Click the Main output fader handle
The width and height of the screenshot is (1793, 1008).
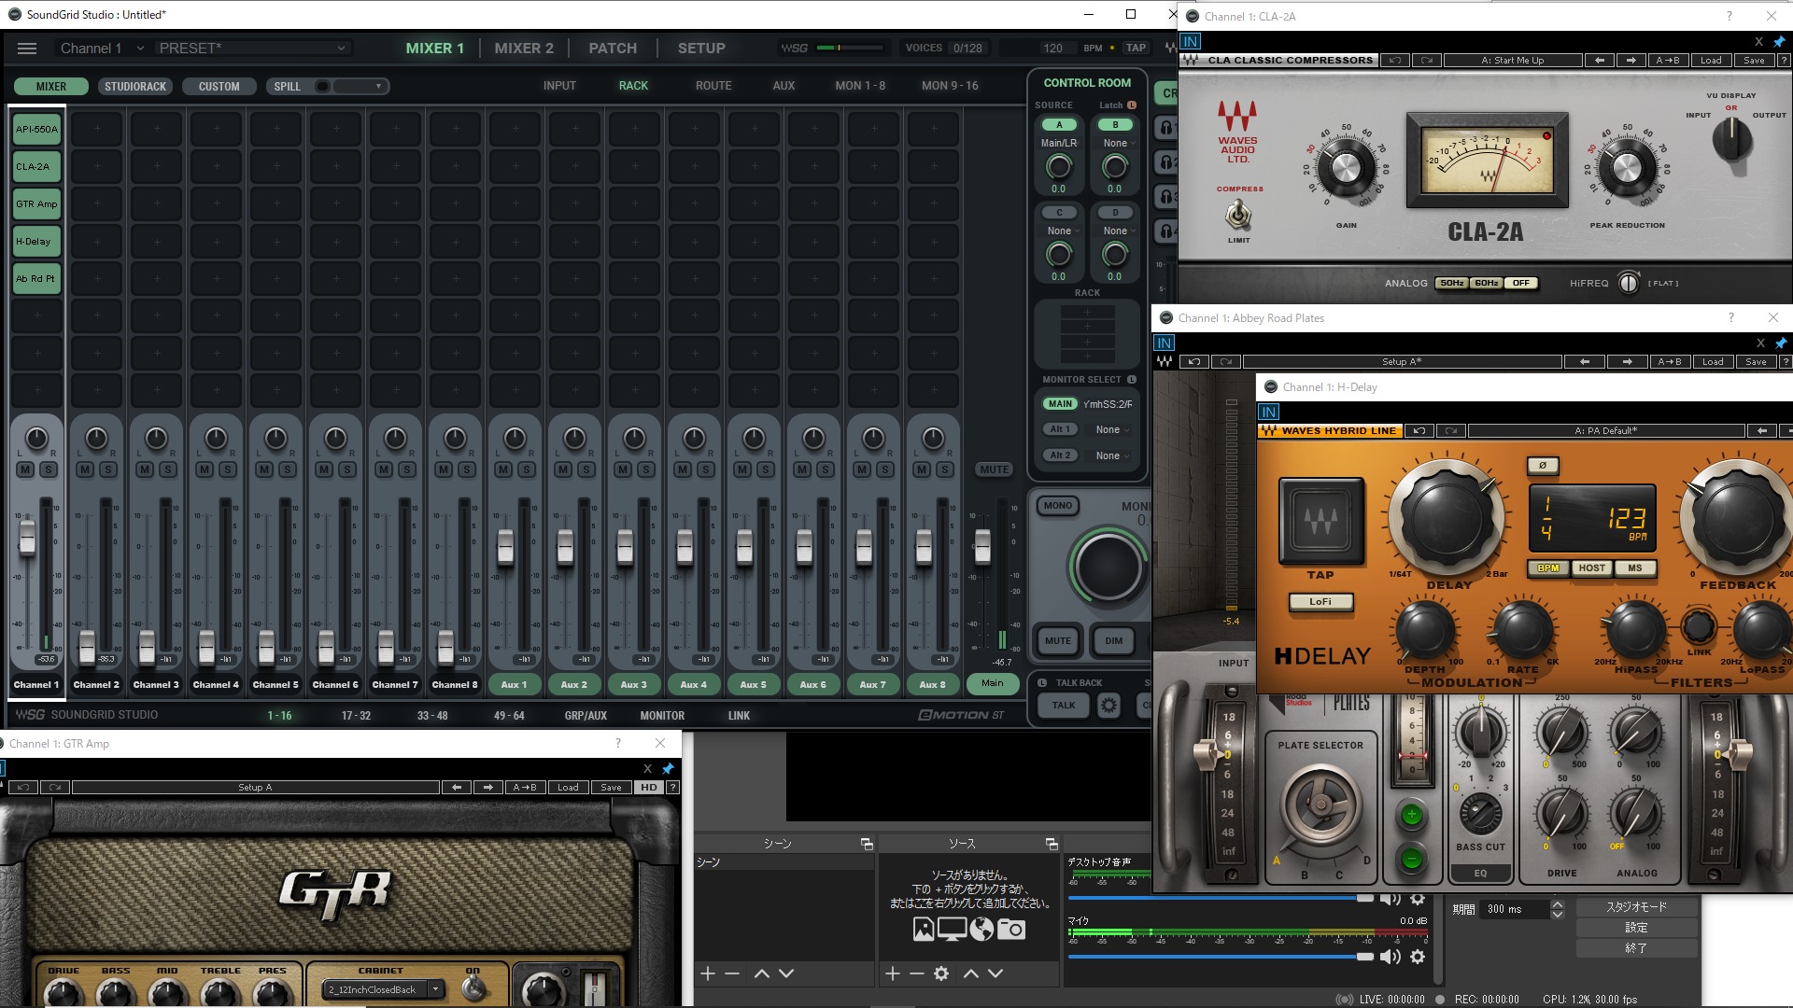click(x=982, y=547)
